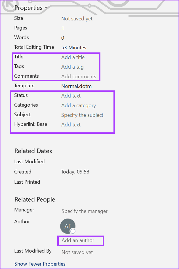Click the AF author avatar icon
The width and height of the screenshot is (179, 269).
68,226
